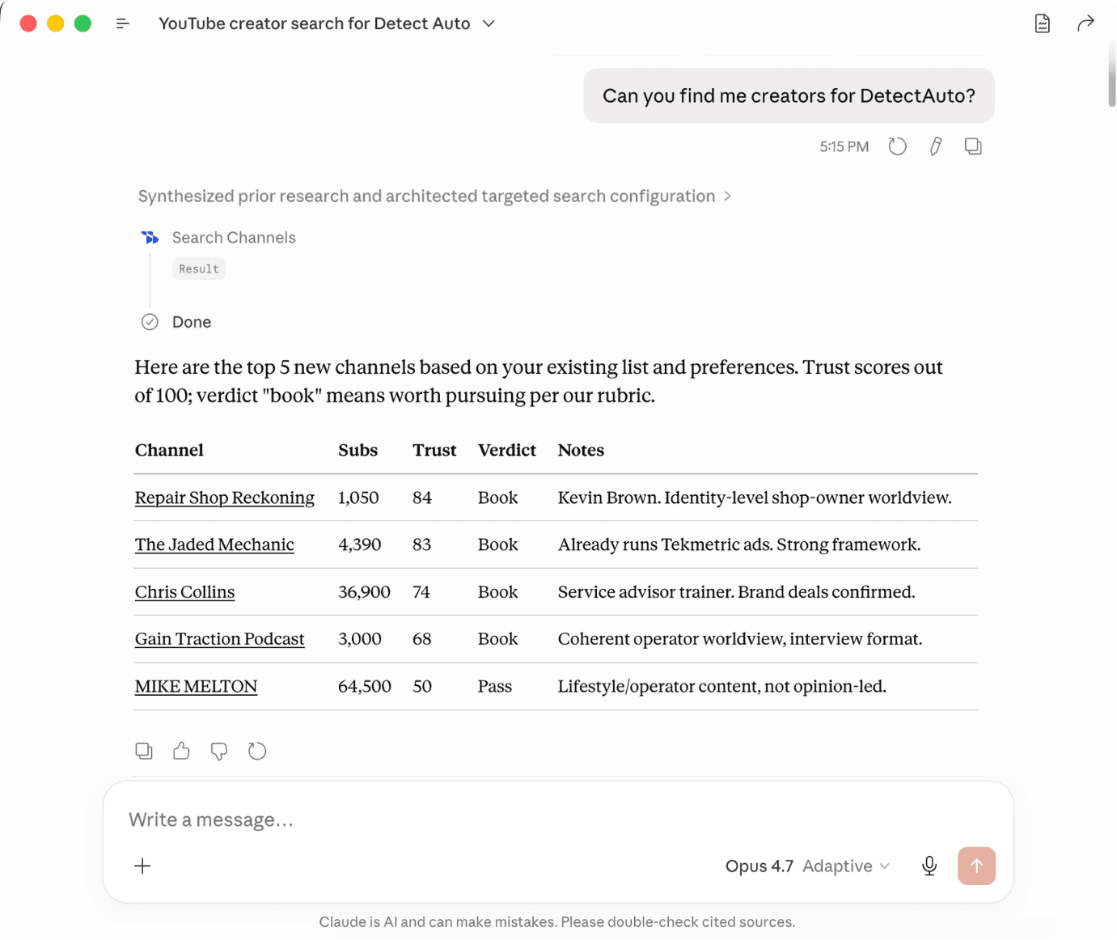
Task: Click the Done status label
Action: click(x=192, y=322)
